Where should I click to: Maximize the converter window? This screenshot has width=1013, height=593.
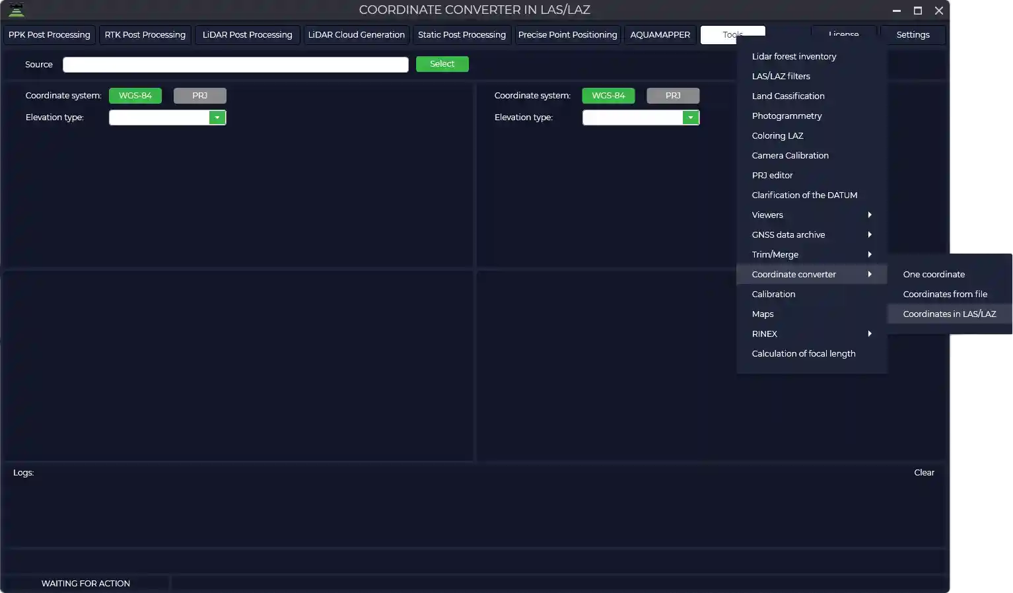click(x=918, y=11)
